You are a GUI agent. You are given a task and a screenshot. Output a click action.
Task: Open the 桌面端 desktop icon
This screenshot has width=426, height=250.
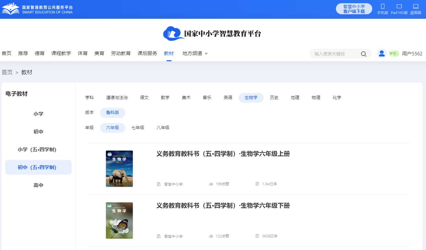[416, 6]
